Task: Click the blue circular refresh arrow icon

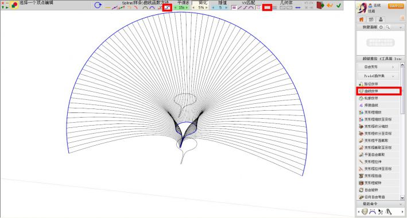Action: pos(98,5)
